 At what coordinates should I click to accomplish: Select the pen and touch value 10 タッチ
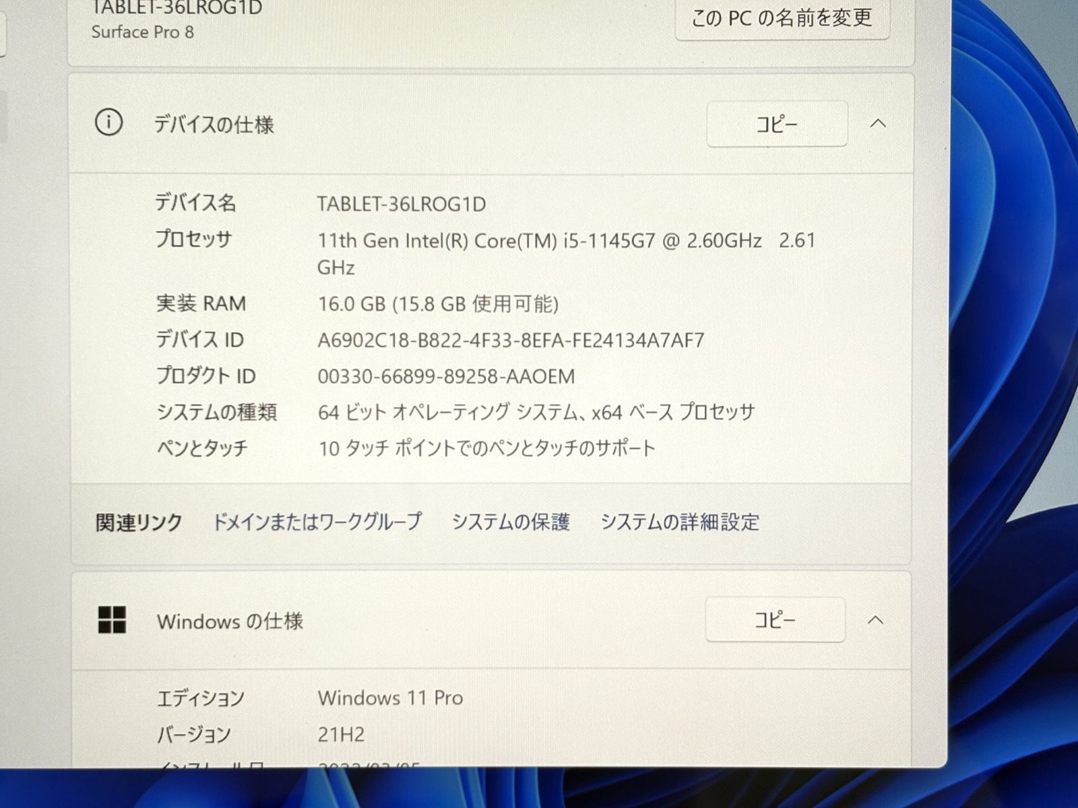pyautogui.click(x=486, y=448)
